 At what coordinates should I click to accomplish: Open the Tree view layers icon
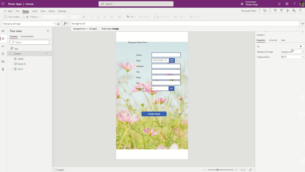[3, 39]
